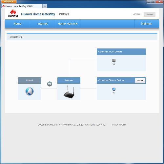This screenshot has height=164, width=164.
Task: Click the internet connection status icon
Action: (x=50, y=84)
